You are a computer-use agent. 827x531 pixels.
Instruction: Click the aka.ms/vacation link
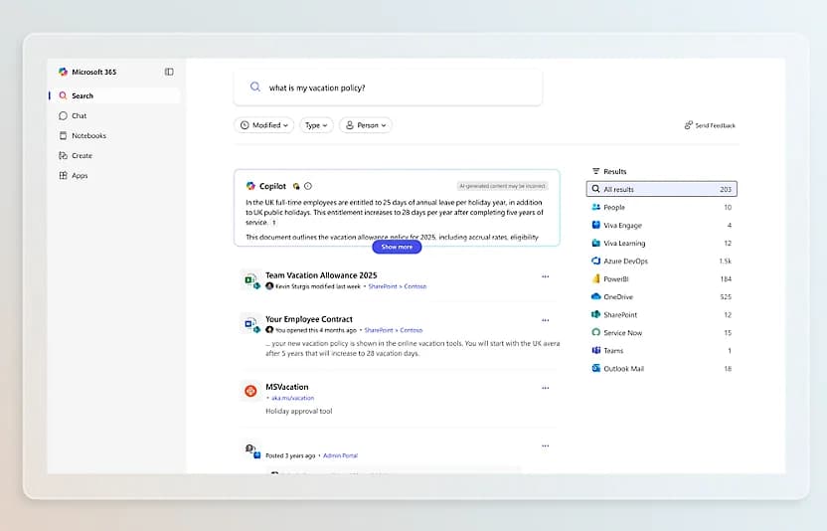(292, 398)
